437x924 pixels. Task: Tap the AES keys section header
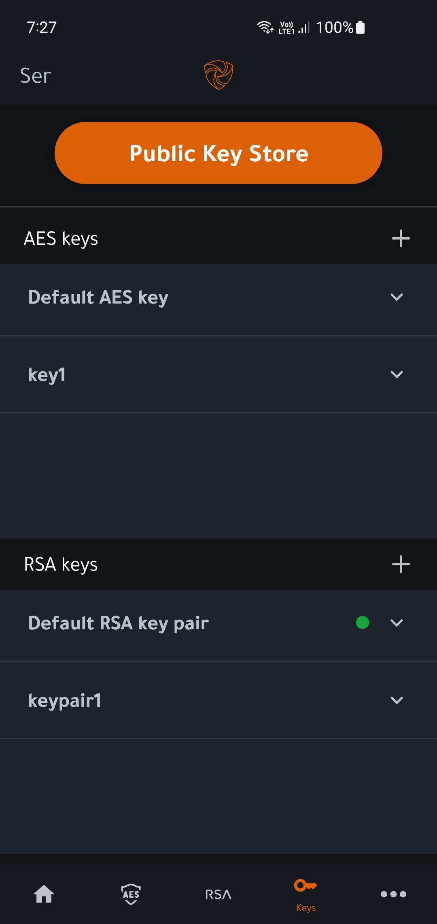(61, 238)
